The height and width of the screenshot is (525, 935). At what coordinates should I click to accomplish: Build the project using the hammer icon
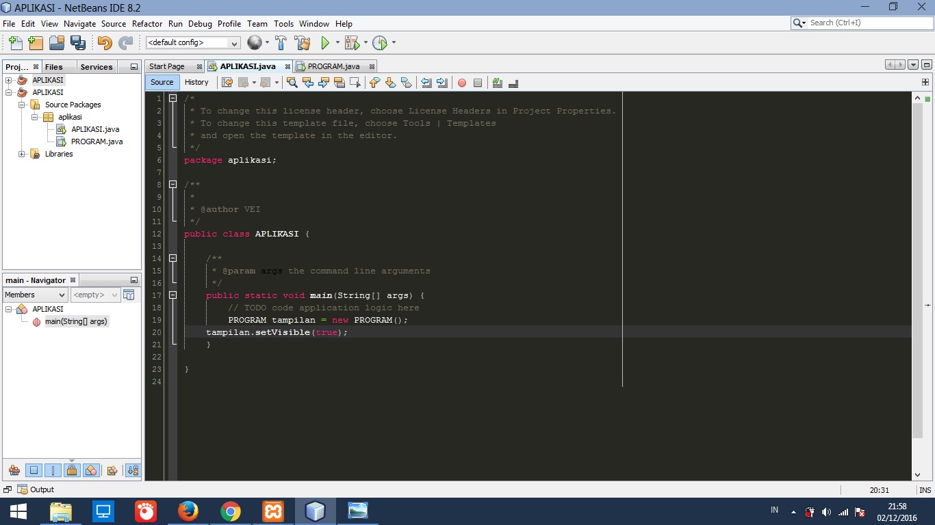(x=280, y=42)
